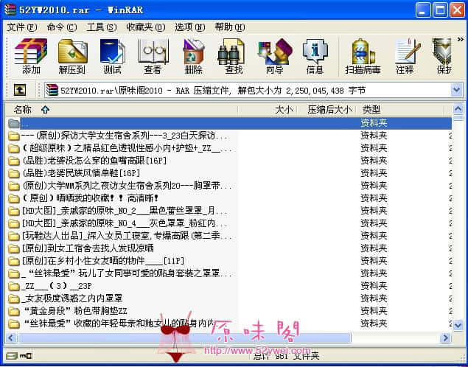
Task: Click the WinRAR title bar icon
Action: (10, 10)
